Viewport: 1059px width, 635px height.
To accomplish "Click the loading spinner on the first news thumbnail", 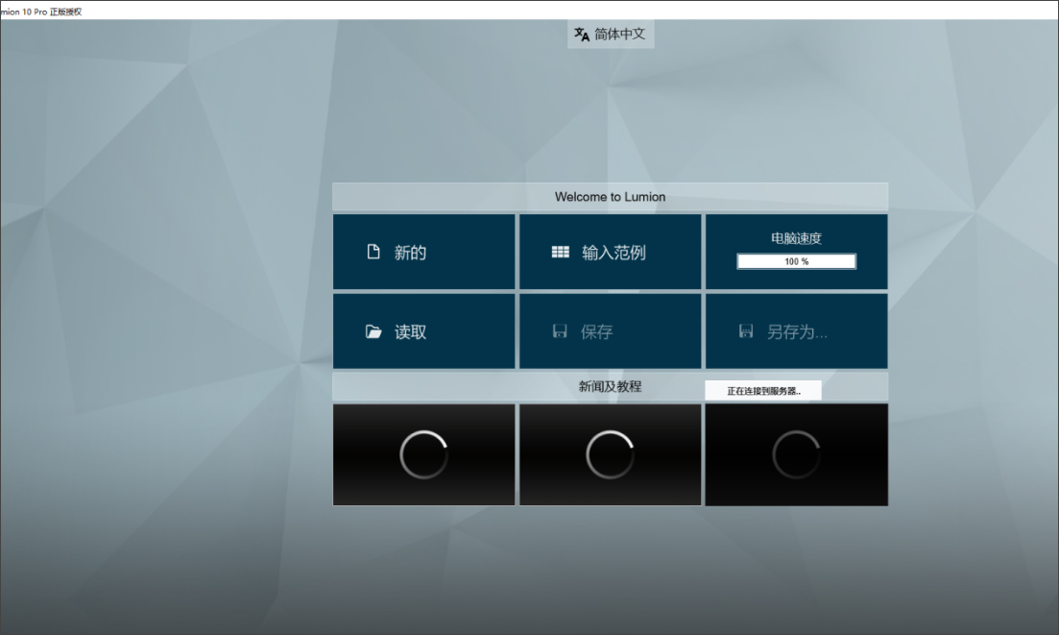I will click(423, 452).
